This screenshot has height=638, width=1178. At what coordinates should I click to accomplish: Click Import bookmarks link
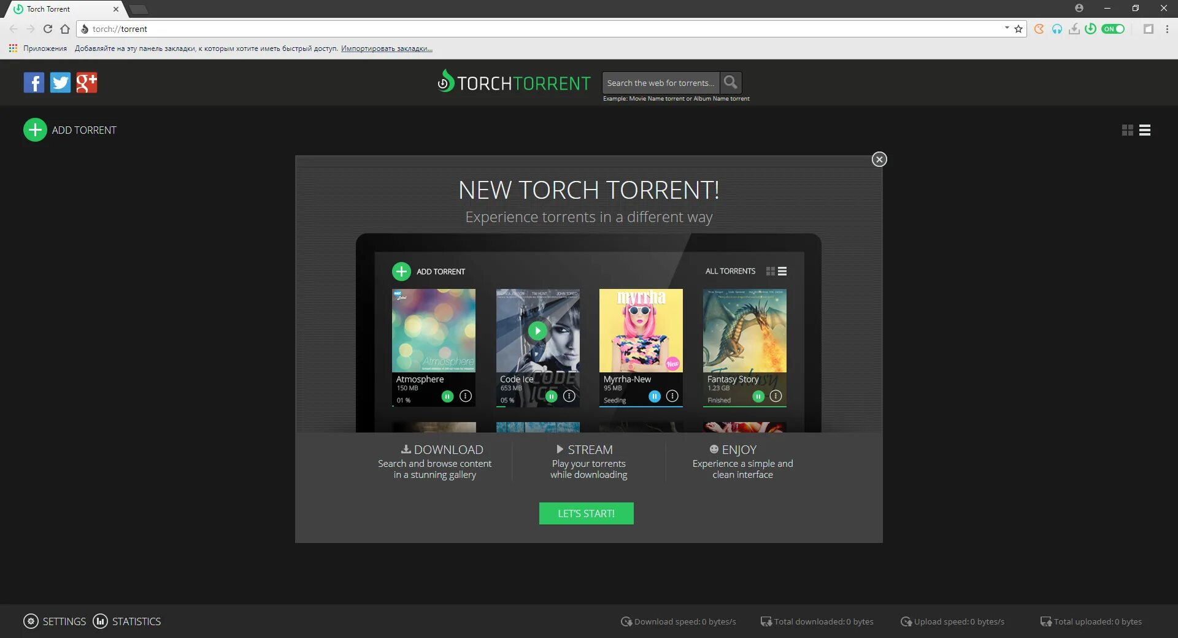(387, 48)
